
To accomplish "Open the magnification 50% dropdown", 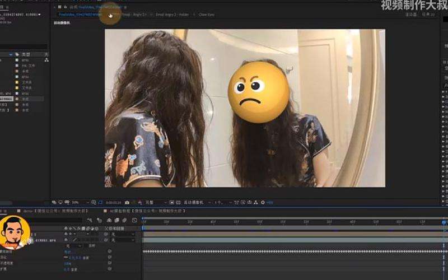I will pos(77,202).
